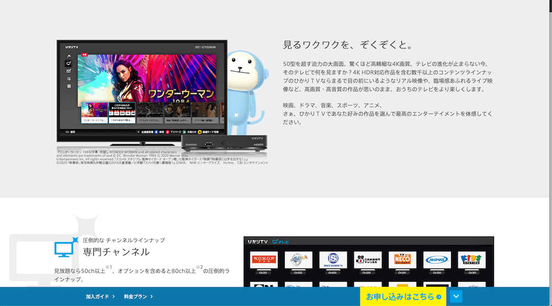Click the yellow 画面モード切替 button icon
This screenshot has width=552, height=306.
200,132
